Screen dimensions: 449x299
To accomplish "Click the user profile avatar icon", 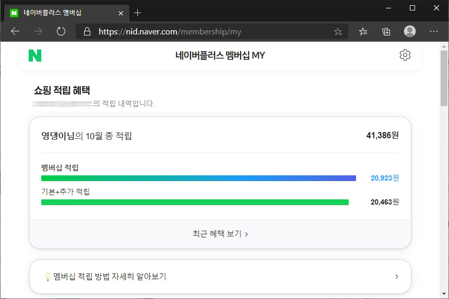I will click(x=410, y=31).
